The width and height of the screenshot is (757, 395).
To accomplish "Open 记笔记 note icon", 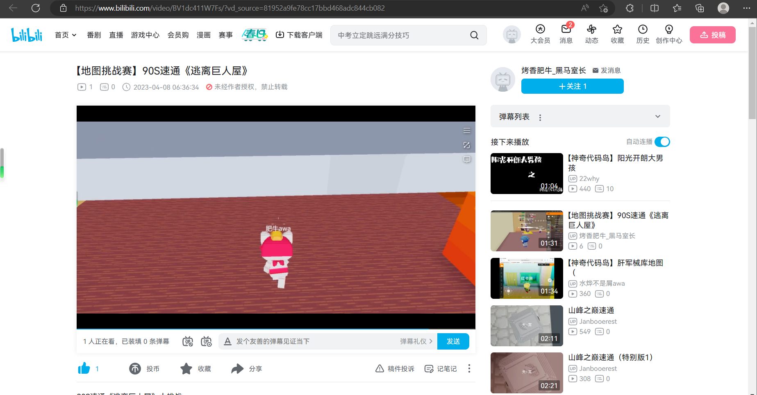I will (429, 369).
